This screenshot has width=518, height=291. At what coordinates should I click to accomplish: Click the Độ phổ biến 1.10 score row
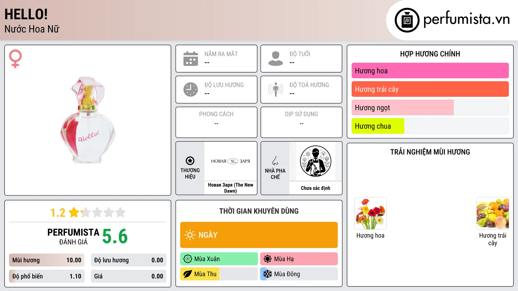tap(47, 276)
